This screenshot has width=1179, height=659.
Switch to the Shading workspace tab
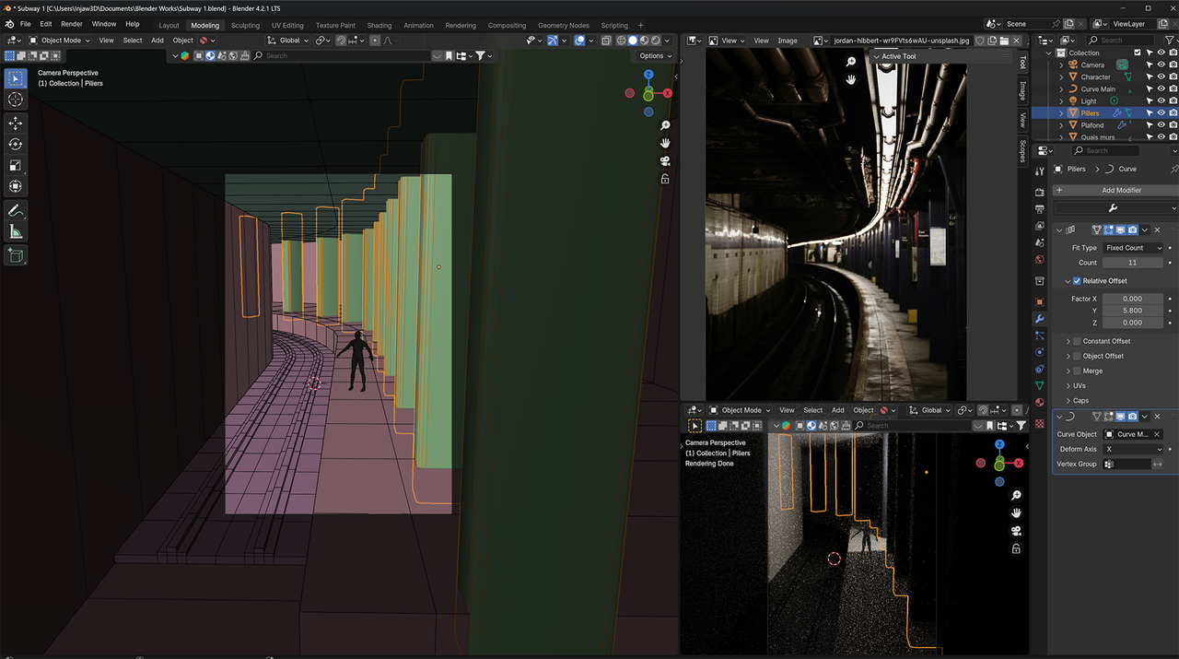[379, 26]
